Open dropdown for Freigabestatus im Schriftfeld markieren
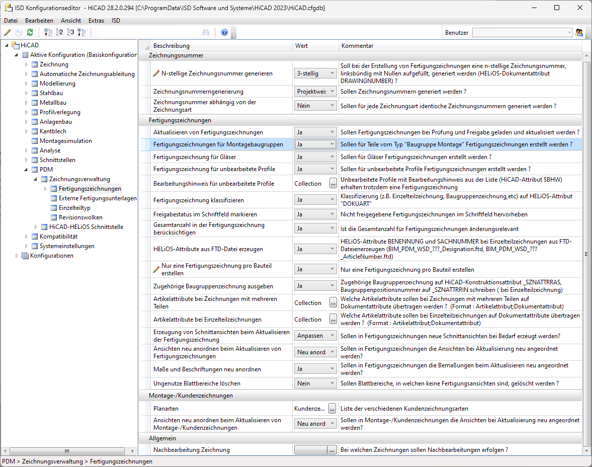Screen dimensions: 592x467 [315, 214]
